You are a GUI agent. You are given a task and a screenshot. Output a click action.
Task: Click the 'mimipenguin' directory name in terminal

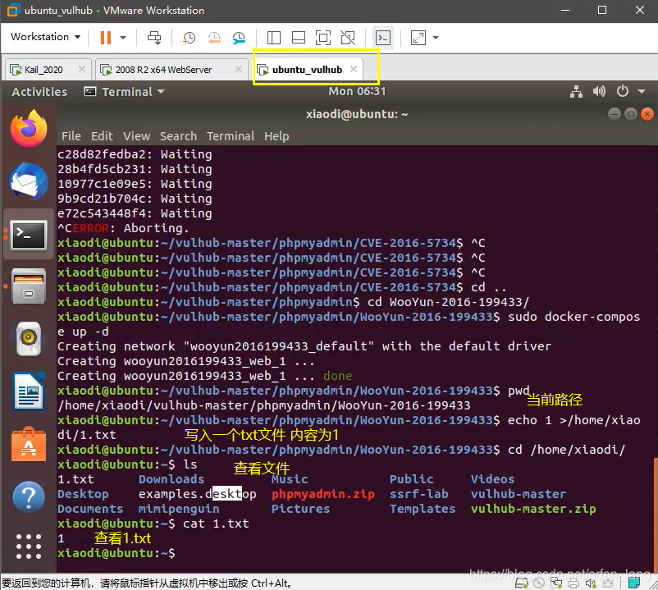click(x=179, y=509)
